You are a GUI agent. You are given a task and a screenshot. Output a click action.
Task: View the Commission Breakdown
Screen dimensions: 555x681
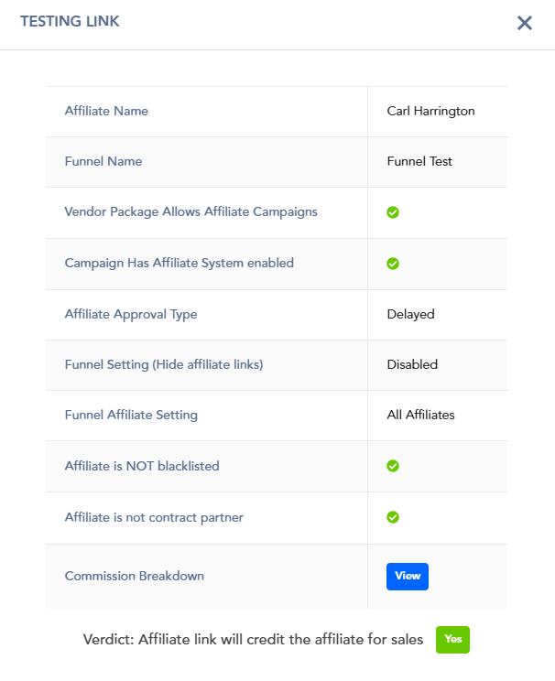tap(408, 577)
